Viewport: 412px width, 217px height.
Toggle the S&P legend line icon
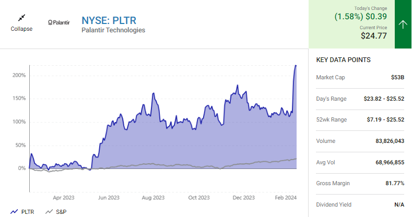click(x=49, y=211)
